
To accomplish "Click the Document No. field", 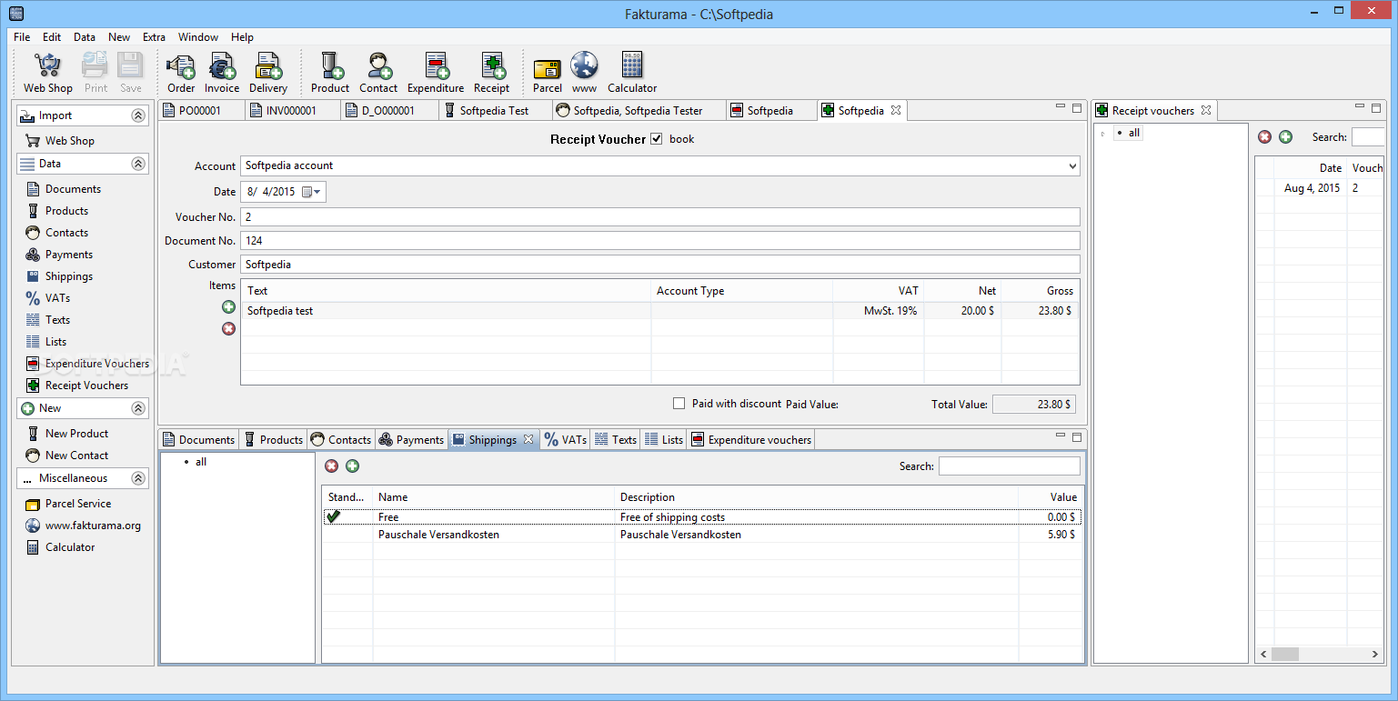I will click(660, 240).
